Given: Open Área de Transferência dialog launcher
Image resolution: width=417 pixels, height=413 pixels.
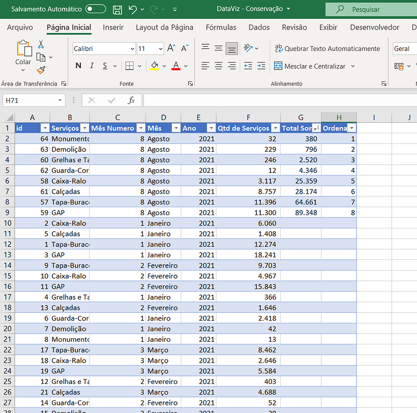Looking at the screenshot, I should tap(64, 84).
